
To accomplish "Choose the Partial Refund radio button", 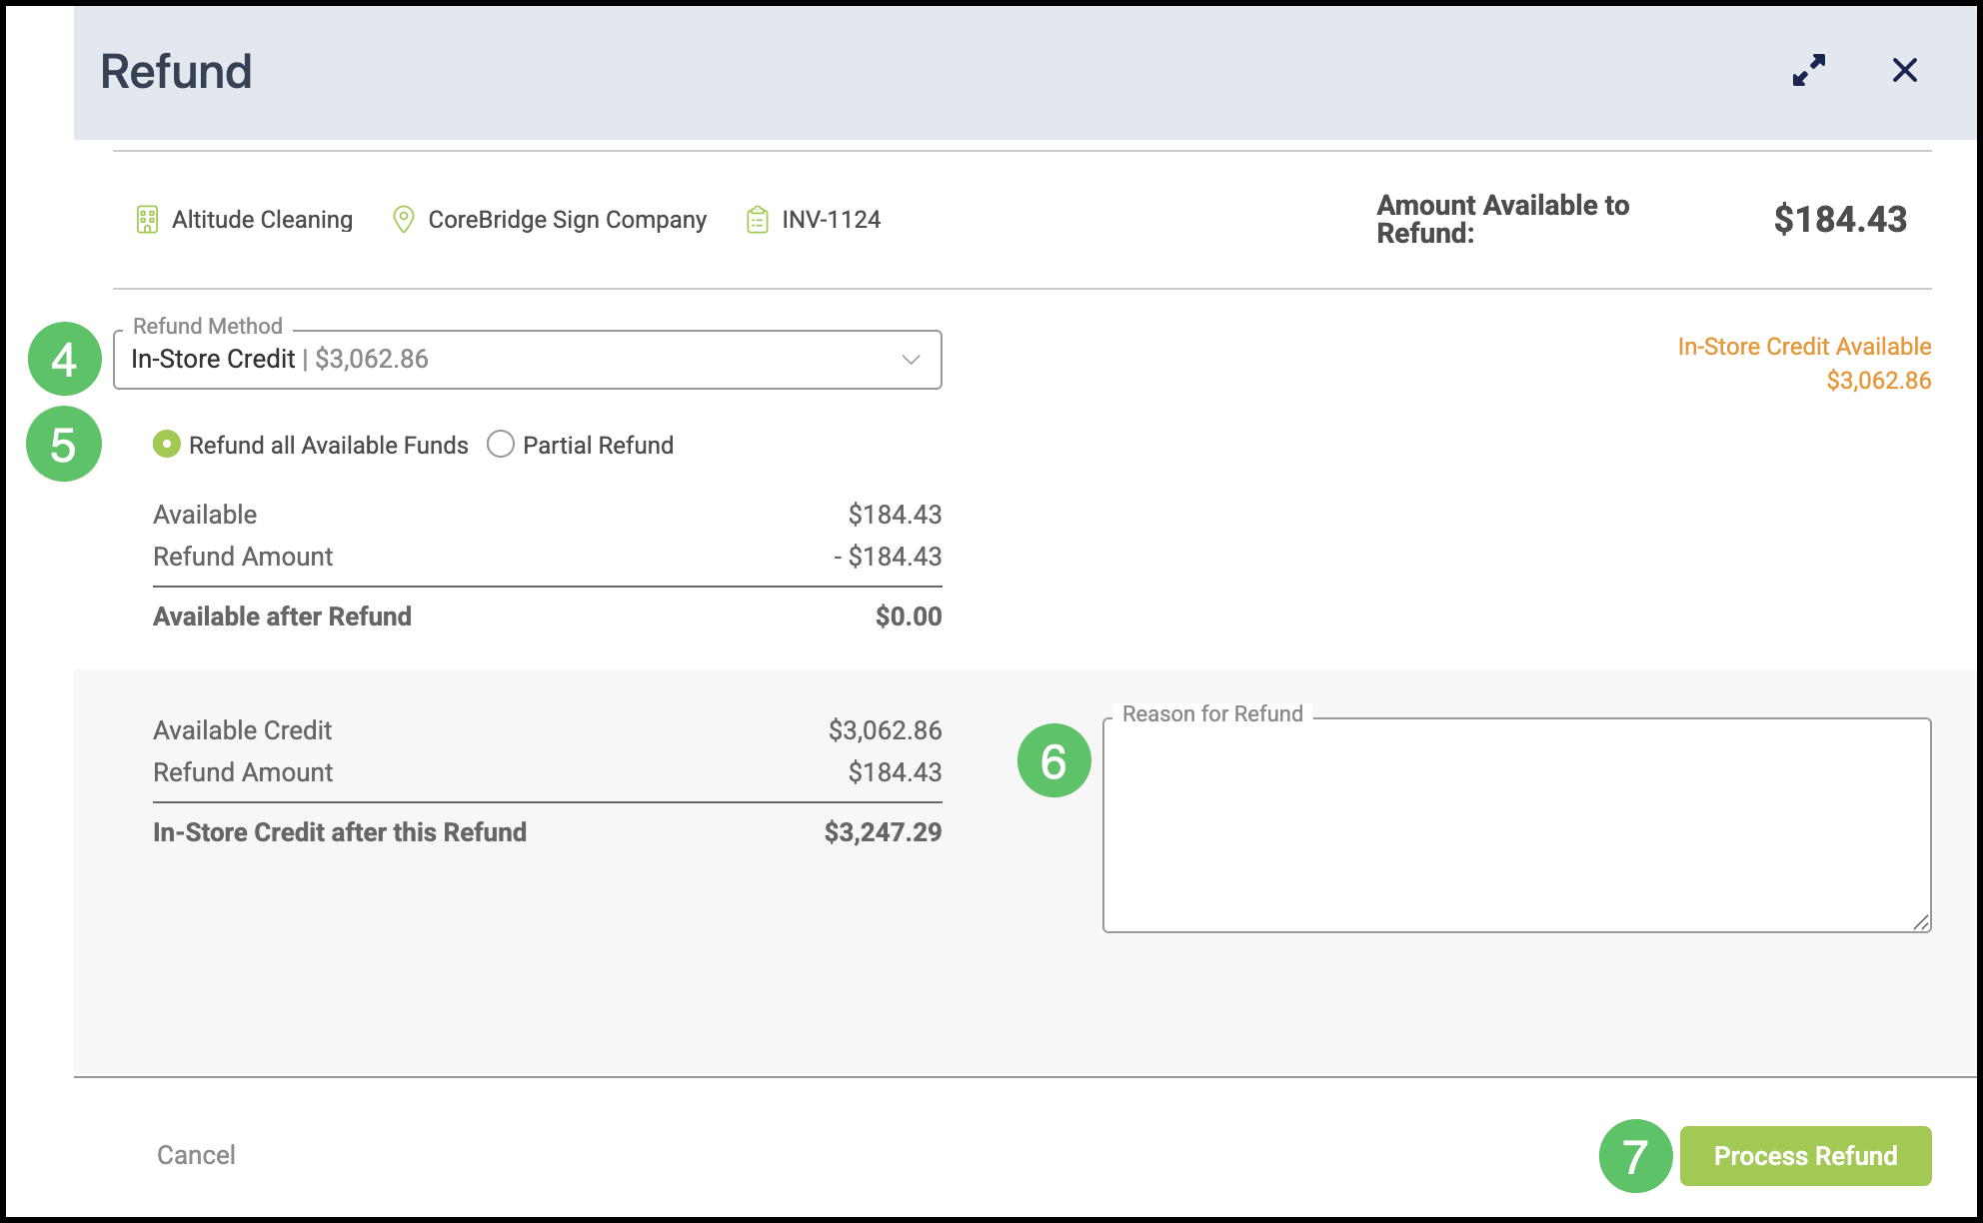I will pyautogui.click(x=501, y=445).
